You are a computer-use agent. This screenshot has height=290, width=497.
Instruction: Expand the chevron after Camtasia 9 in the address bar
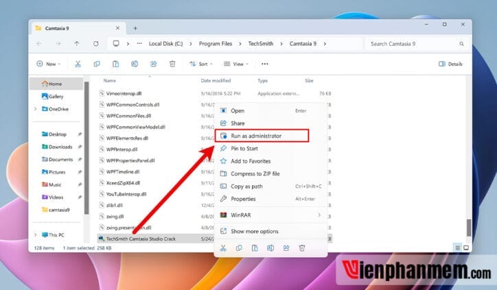pyautogui.click(x=325, y=44)
